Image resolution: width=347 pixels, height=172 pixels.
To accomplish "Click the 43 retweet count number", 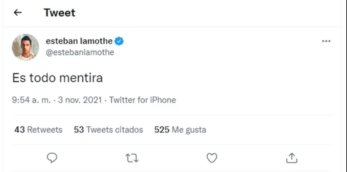I will (x=20, y=130).
